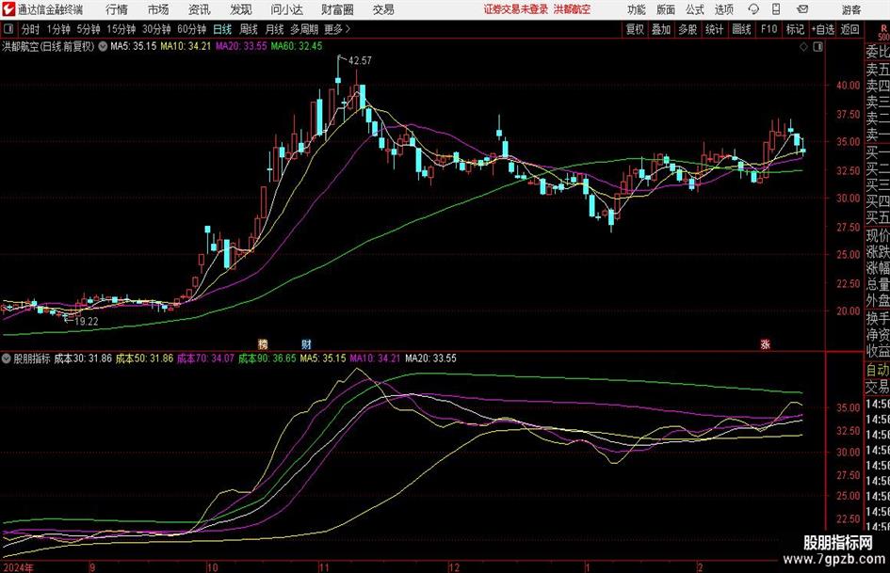Click the 多股 toolbar button
890x573 pixels.
[x=688, y=29]
